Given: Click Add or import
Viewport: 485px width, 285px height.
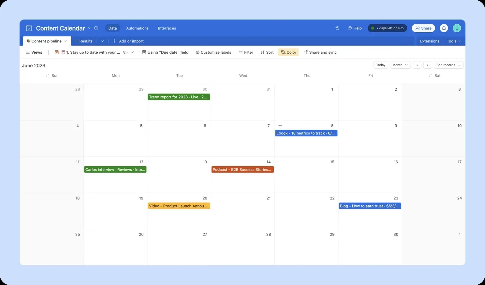Looking at the screenshot, I should click(x=128, y=41).
